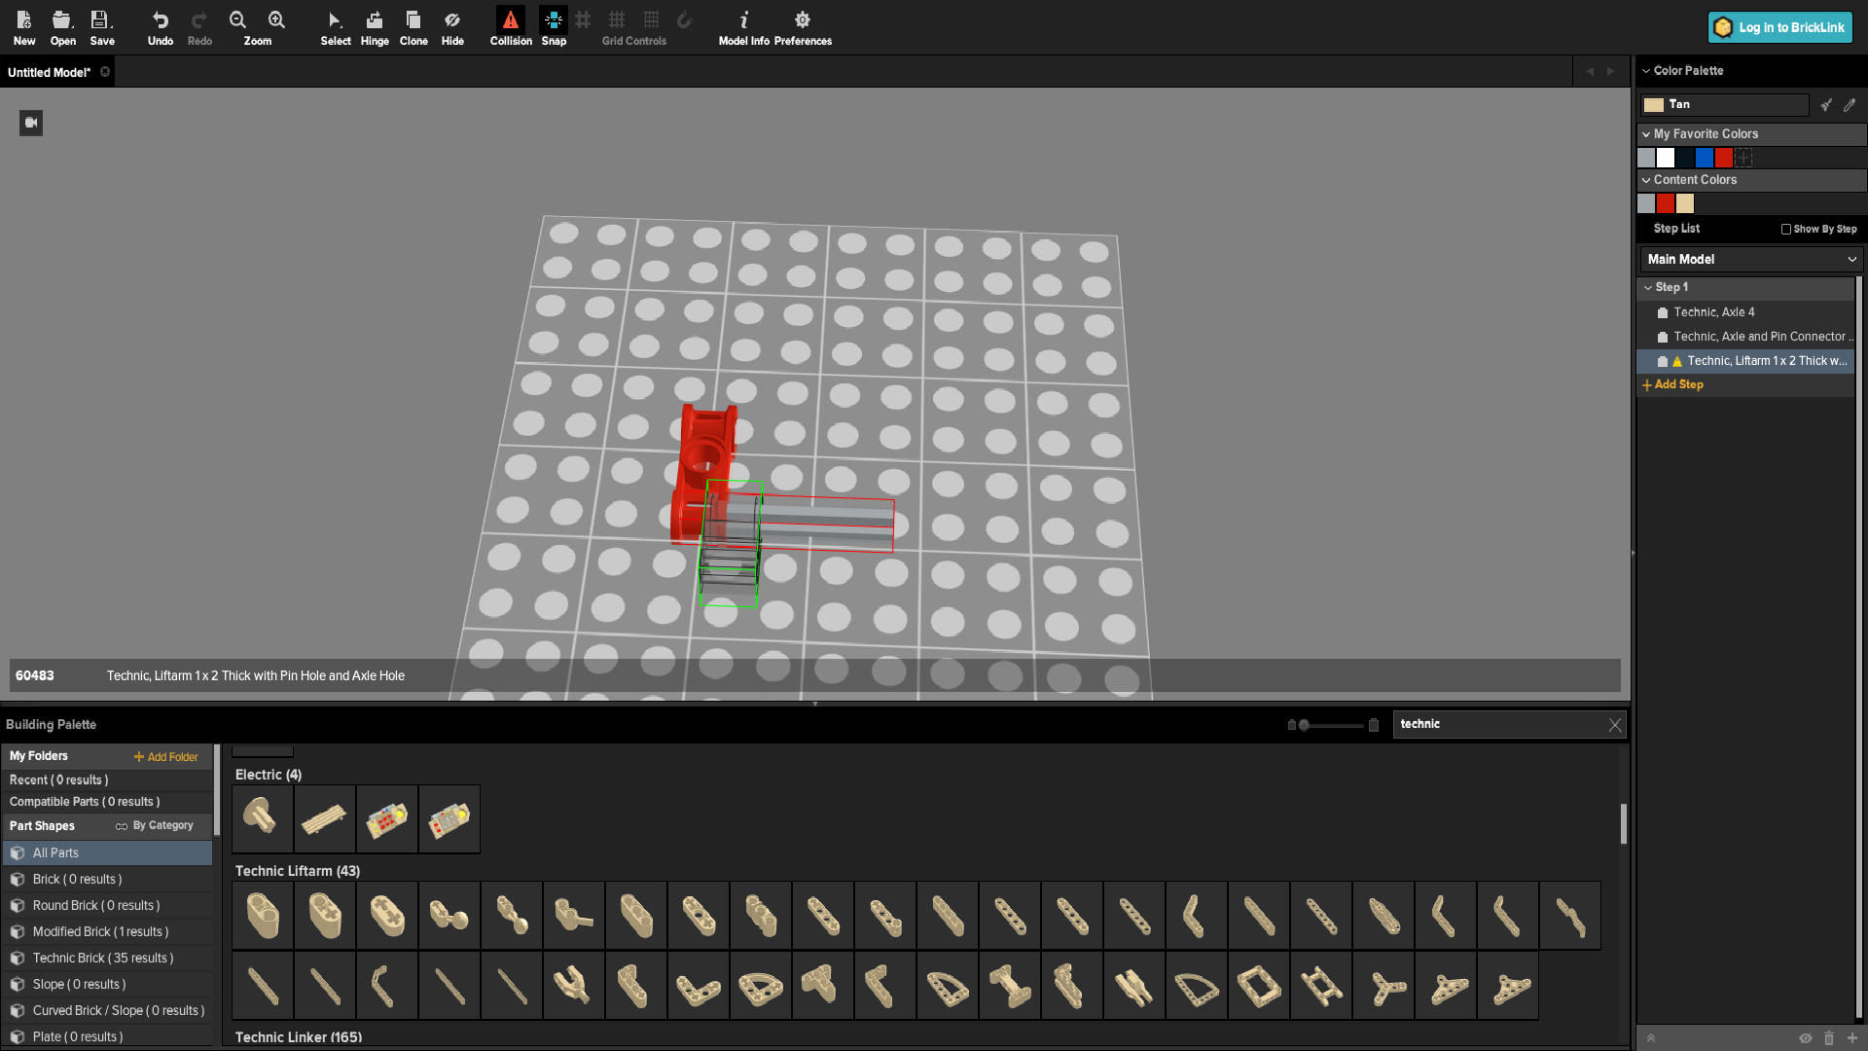Collapse the Step 1 group
This screenshot has width=1868, height=1051.
(1648, 288)
